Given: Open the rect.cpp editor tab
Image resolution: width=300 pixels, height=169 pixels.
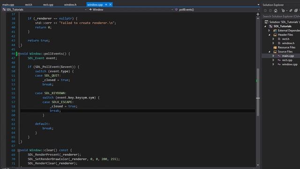Looking at the screenshot, I should 48,5.
